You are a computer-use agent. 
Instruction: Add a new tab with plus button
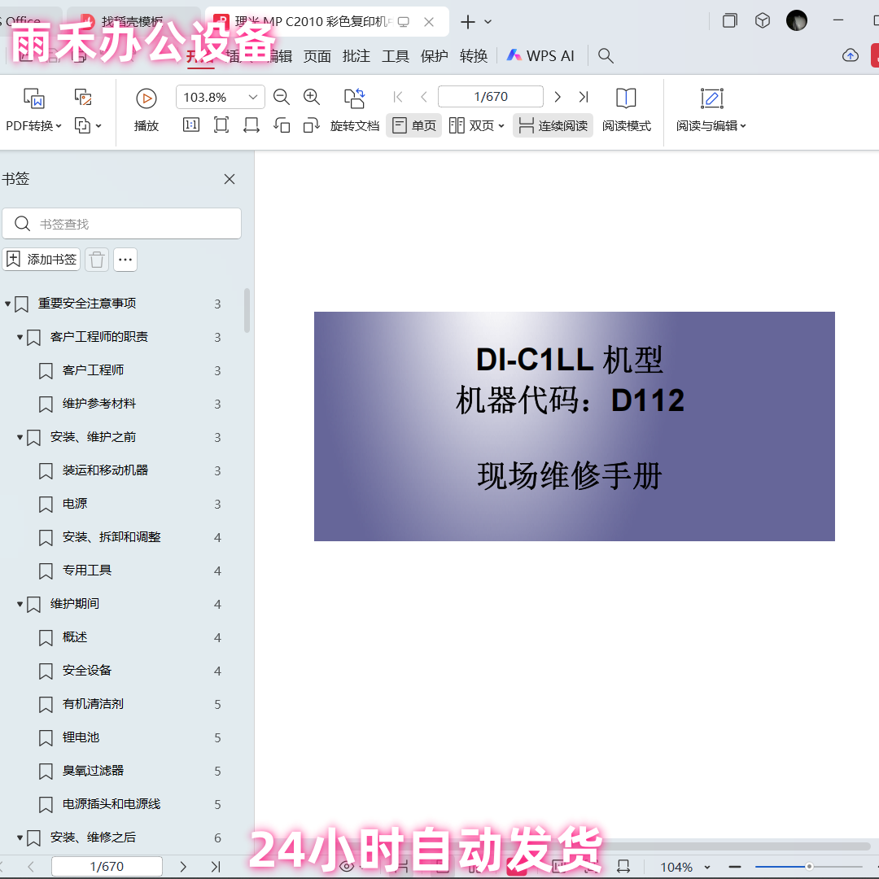click(x=467, y=22)
